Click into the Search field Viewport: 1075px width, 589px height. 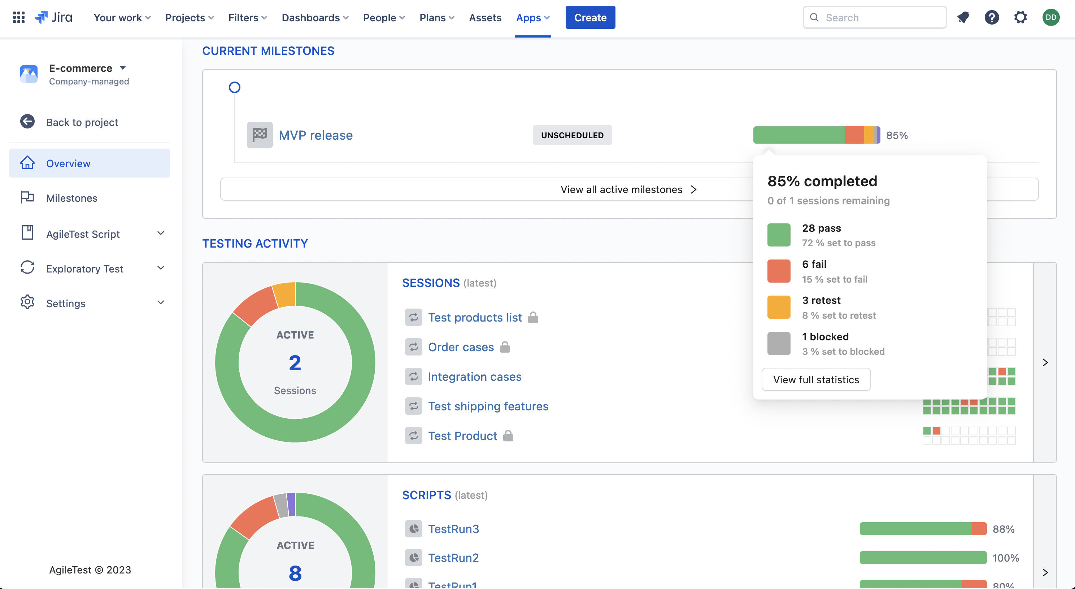tap(875, 18)
